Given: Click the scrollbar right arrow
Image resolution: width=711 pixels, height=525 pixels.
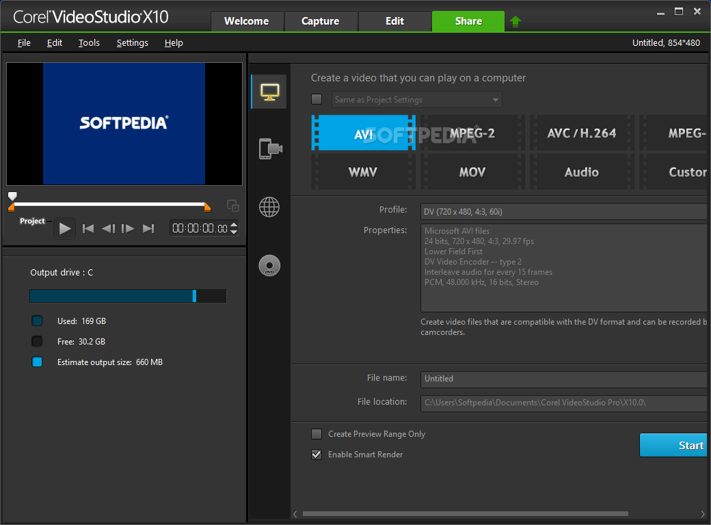Looking at the screenshot, I should (x=703, y=514).
